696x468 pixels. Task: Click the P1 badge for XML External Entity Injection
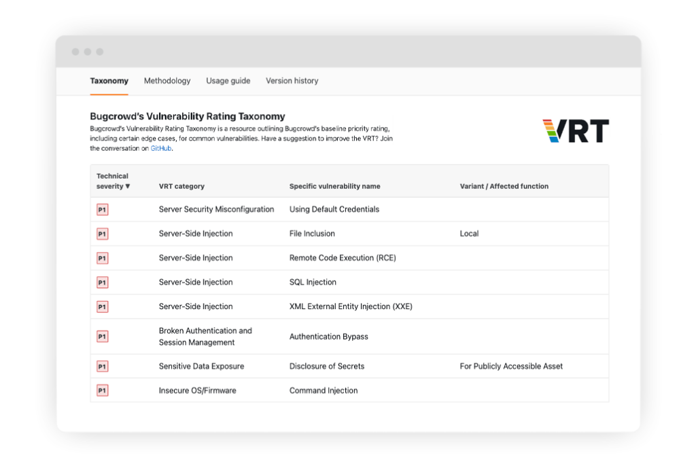tap(102, 307)
